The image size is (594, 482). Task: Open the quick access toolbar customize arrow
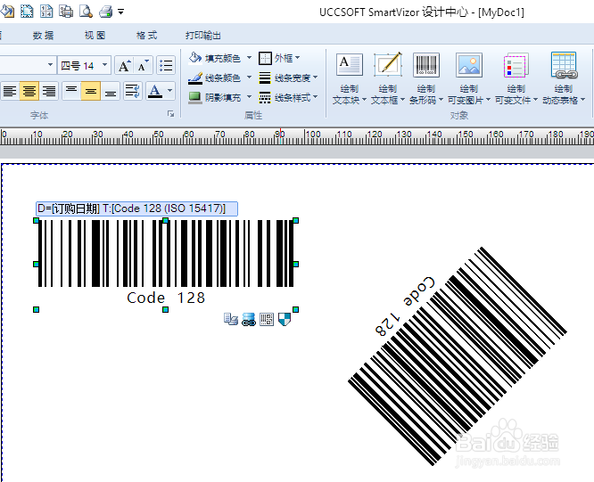[120, 12]
